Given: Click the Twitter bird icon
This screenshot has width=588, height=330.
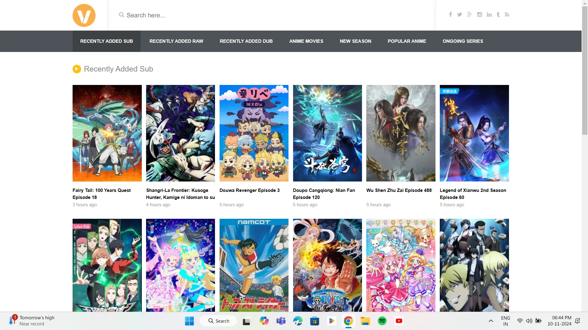Looking at the screenshot, I should (460, 14).
